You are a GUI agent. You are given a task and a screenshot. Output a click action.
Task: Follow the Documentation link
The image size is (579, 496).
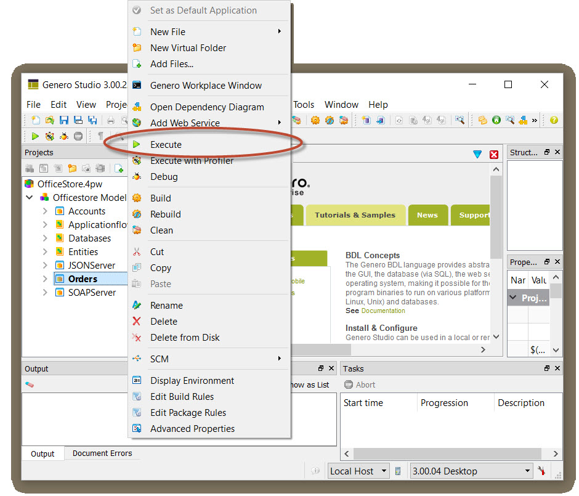(x=383, y=311)
